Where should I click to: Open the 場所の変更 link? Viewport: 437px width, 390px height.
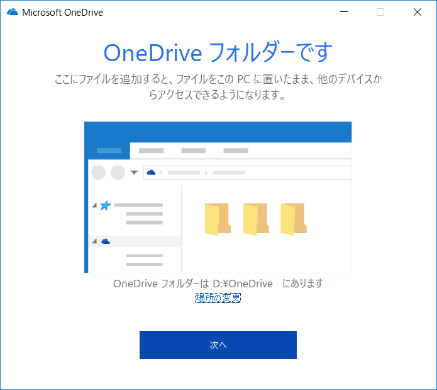[x=218, y=297]
